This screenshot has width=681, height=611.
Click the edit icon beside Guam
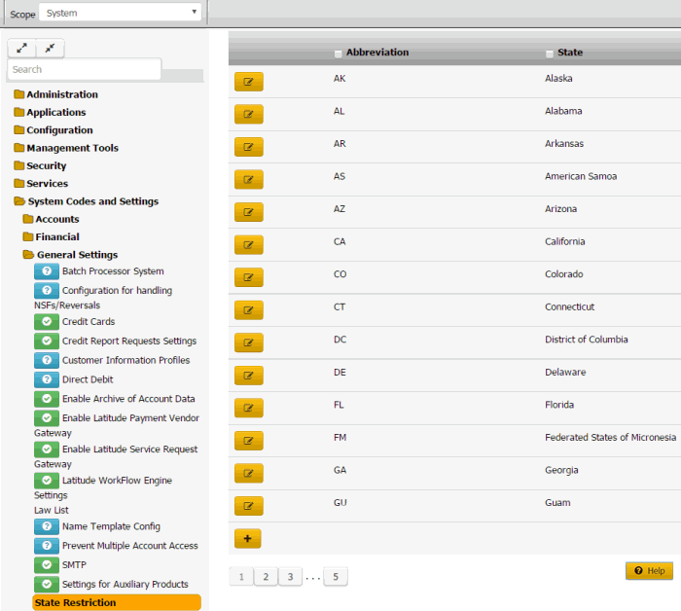[248, 506]
